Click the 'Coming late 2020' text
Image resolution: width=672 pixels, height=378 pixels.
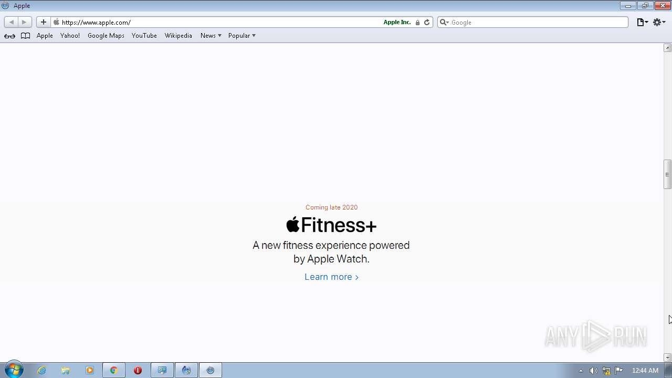331,207
